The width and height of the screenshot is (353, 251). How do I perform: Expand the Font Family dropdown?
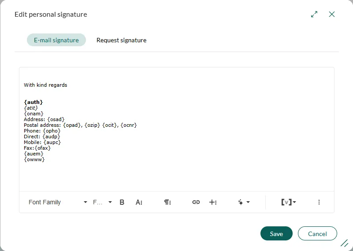click(x=58, y=202)
